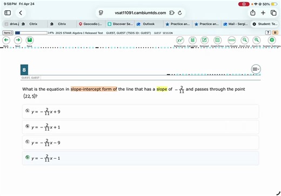Open a new Safari tab
The image size is (281, 196).
click(x=263, y=13)
